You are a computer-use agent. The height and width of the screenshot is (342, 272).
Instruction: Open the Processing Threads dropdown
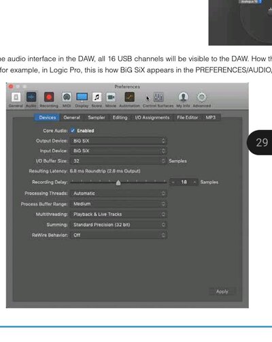[118, 193]
